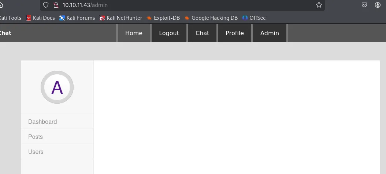
Task: Open the Kali Forums bookmark
Action: [x=77, y=18]
